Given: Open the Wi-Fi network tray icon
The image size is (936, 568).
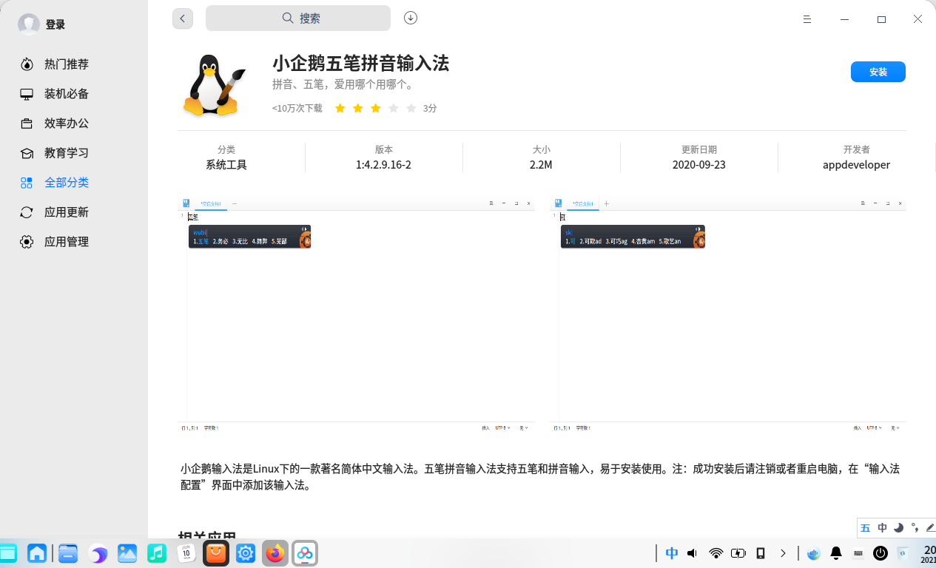Looking at the screenshot, I should coord(716,553).
